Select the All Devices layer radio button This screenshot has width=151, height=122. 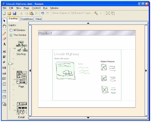click(11, 30)
